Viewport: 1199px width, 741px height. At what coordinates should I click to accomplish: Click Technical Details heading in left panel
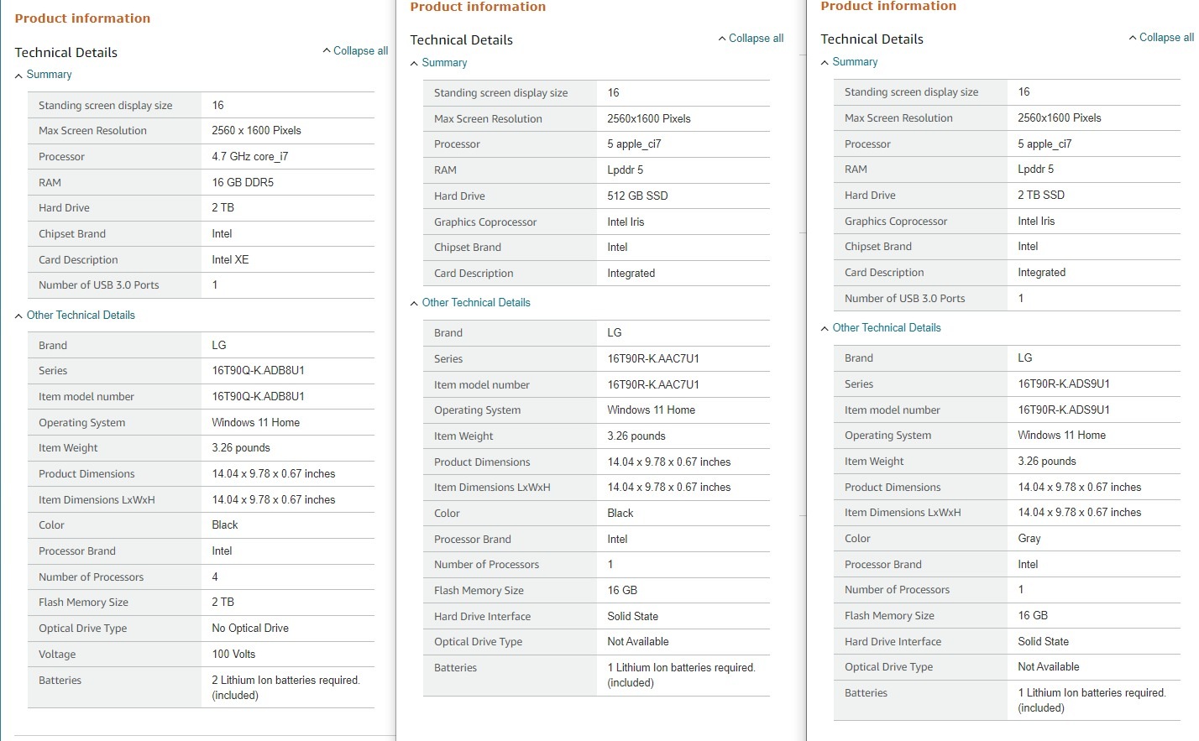66,53
